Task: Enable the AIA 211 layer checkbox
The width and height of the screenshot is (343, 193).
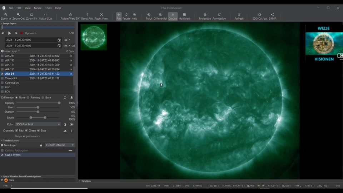Action: coord(3,56)
